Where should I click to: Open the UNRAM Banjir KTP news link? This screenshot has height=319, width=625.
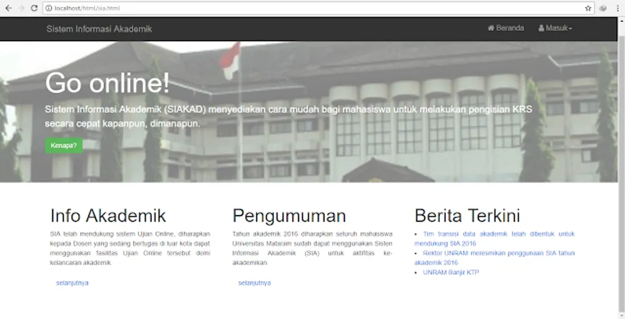[x=451, y=272]
